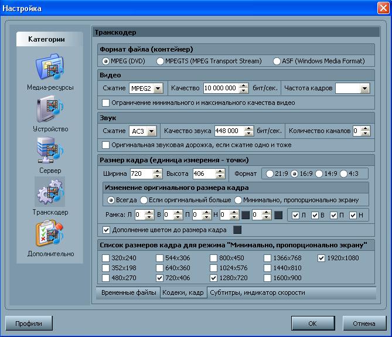Decrease video Качество bitrate with down arrow
This screenshot has height=337, width=392.
pyautogui.click(x=244, y=90)
